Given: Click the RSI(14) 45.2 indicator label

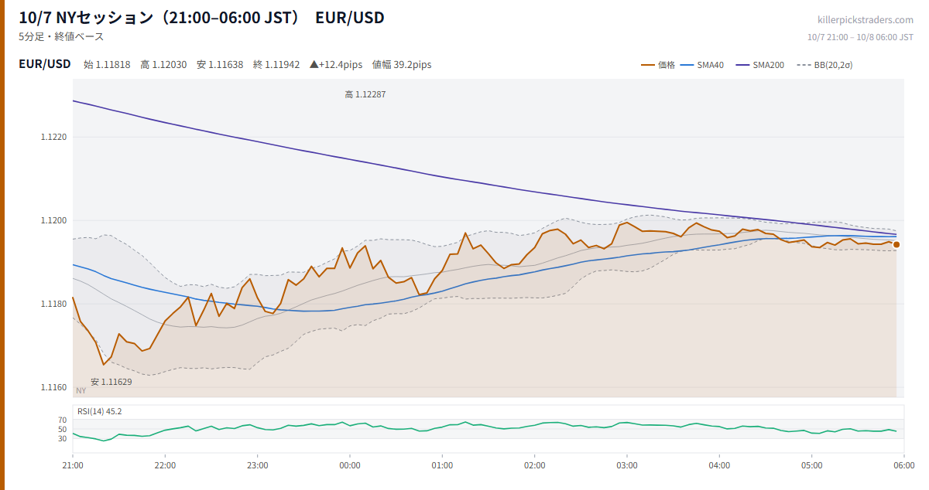Looking at the screenshot, I should pos(99,411).
